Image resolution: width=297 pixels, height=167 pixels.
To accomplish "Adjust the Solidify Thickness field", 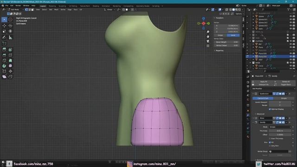I will click(x=280, y=131).
